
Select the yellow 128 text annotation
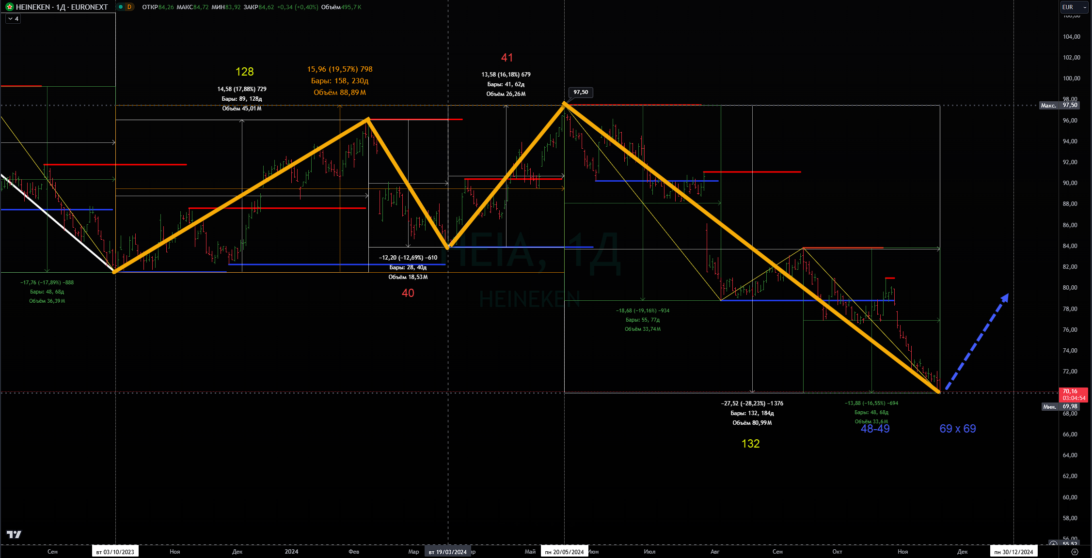point(244,72)
